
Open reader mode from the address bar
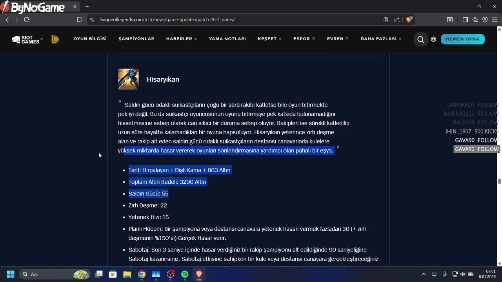[x=386, y=20]
